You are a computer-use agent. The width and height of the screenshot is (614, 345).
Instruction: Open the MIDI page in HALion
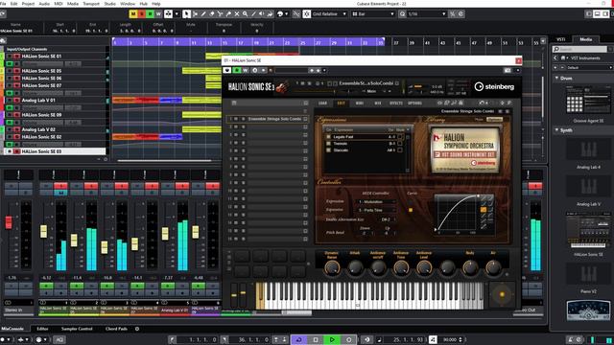(360, 103)
